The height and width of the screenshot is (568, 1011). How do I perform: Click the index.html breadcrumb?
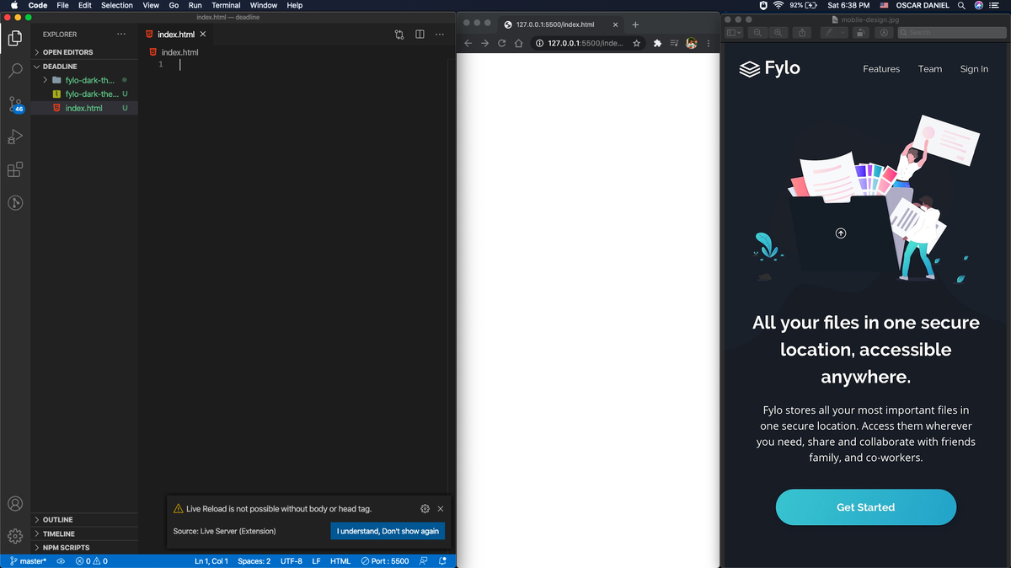pos(174,52)
